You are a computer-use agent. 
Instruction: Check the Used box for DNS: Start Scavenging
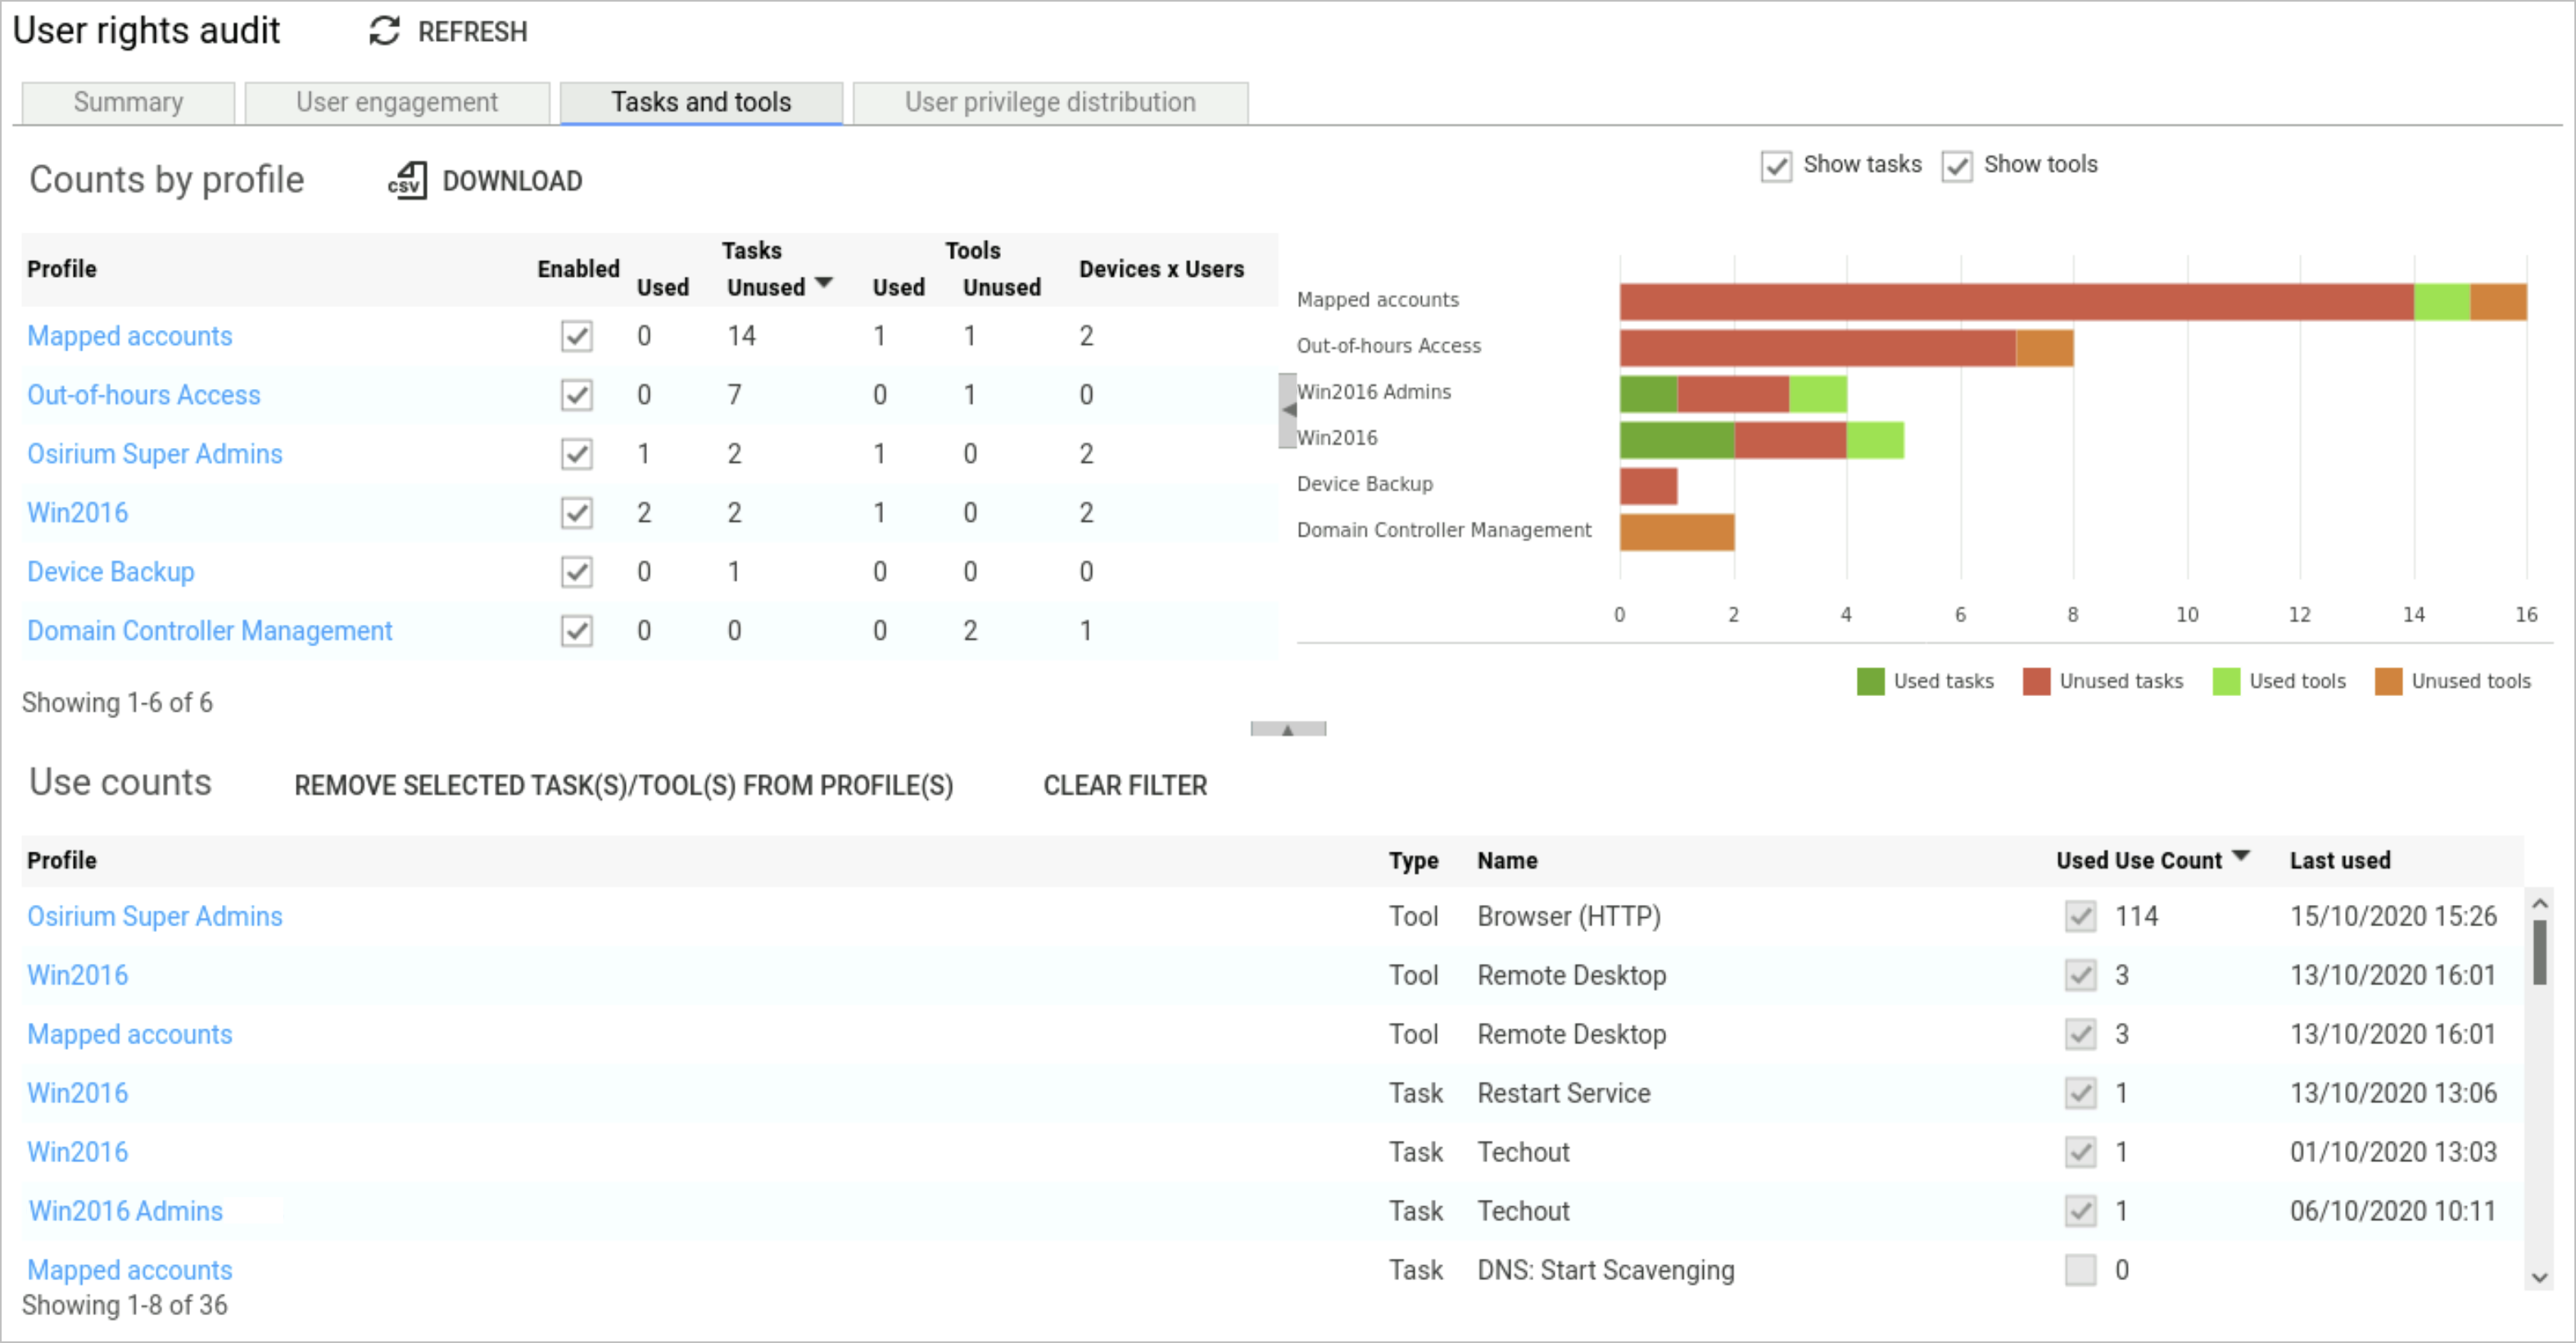(2080, 1270)
